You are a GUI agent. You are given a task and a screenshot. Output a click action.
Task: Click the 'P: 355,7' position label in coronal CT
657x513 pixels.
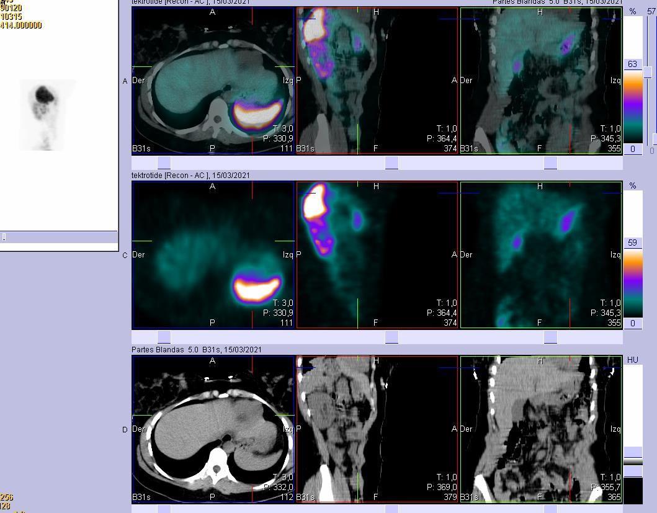pos(606,487)
